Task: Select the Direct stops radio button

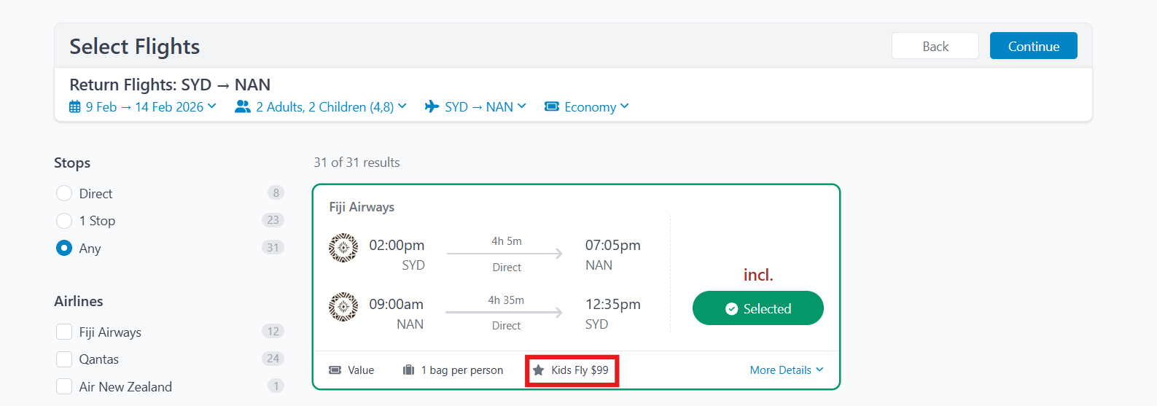Action: click(x=64, y=193)
